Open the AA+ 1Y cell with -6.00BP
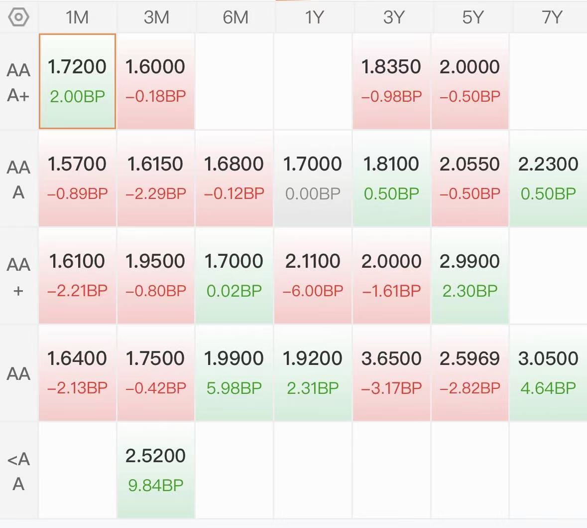587x528 pixels. click(x=313, y=276)
